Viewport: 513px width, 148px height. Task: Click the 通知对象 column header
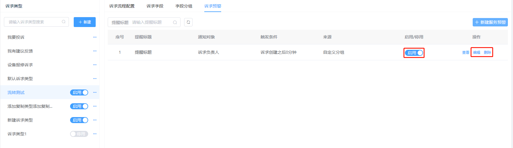(206, 37)
